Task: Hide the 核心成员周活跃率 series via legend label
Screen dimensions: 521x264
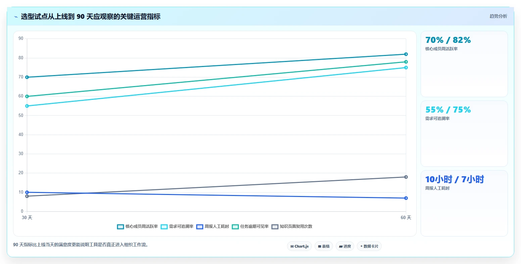Action: [142, 227]
